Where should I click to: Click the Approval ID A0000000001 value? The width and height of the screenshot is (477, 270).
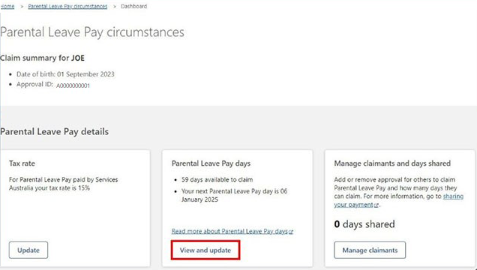[x=73, y=85]
